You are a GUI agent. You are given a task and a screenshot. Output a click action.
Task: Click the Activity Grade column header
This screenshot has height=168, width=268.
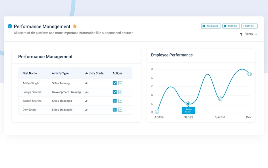point(94,73)
